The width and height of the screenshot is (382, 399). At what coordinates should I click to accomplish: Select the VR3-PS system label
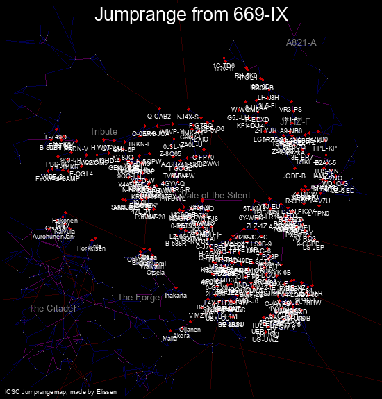pos(290,110)
